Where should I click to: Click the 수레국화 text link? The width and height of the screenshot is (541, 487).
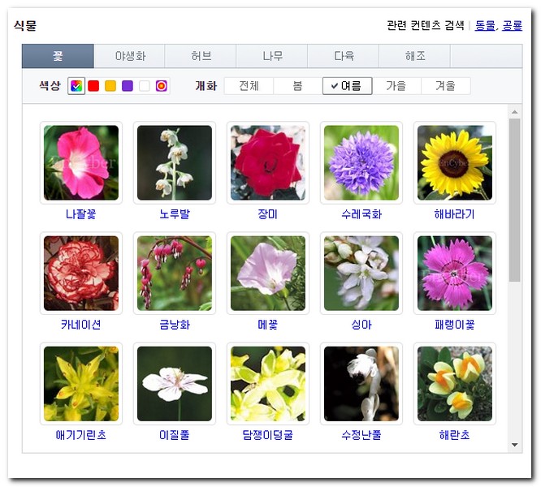(361, 214)
